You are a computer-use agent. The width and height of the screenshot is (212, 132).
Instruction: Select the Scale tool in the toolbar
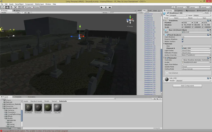pos(16,7)
